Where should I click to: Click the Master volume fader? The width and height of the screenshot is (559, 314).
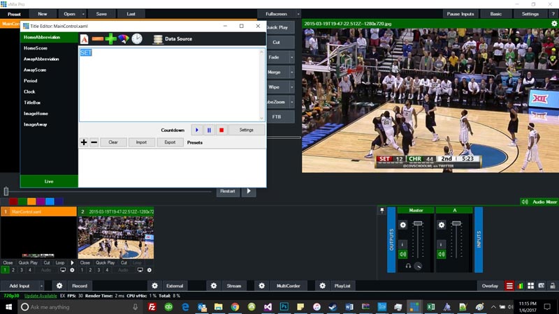[x=418, y=223]
